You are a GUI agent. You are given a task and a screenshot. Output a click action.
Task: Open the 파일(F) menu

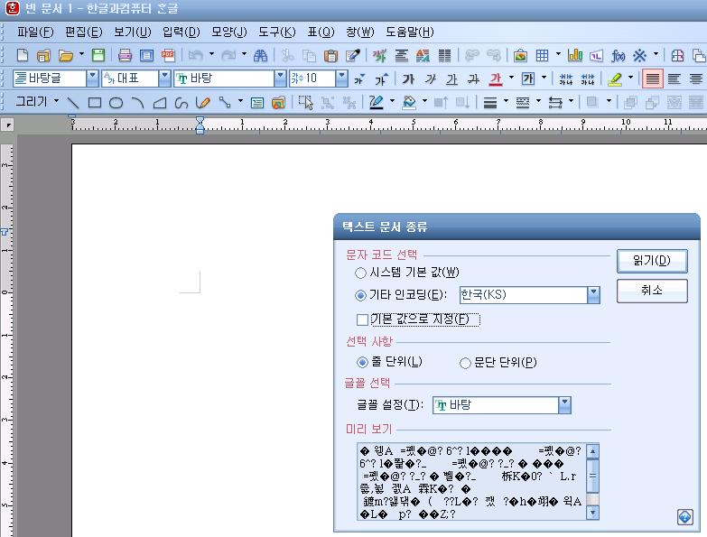35,32
